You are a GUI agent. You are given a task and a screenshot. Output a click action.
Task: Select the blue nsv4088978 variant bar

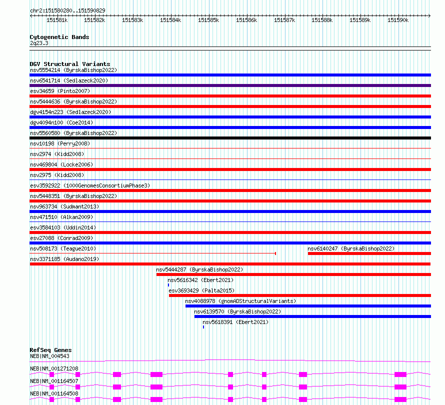click(308, 306)
